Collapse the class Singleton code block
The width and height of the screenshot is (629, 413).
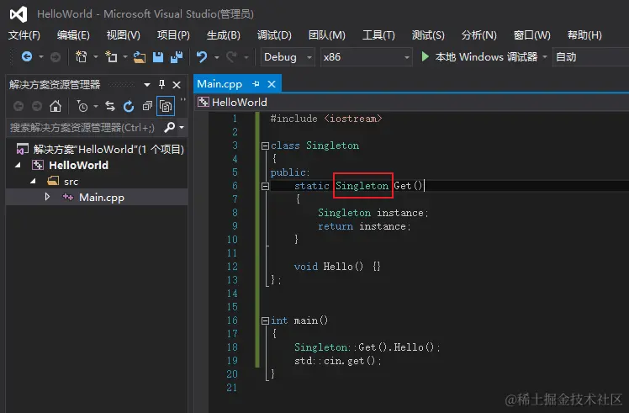point(265,146)
